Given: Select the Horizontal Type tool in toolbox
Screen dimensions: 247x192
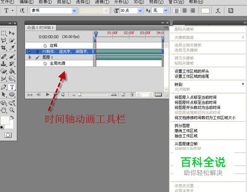Looking at the screenshot, I should 12,87.
